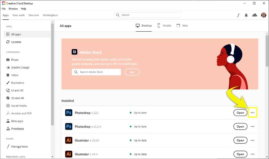Click the Photoshop v 22.1 Ps icon
269x159 pixels.
(x=69, y=113)
